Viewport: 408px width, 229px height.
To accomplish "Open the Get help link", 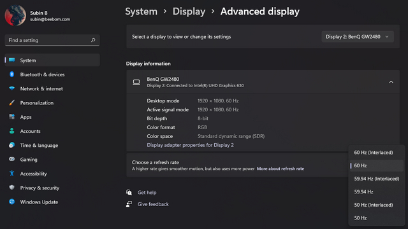I will click(147, 192).
